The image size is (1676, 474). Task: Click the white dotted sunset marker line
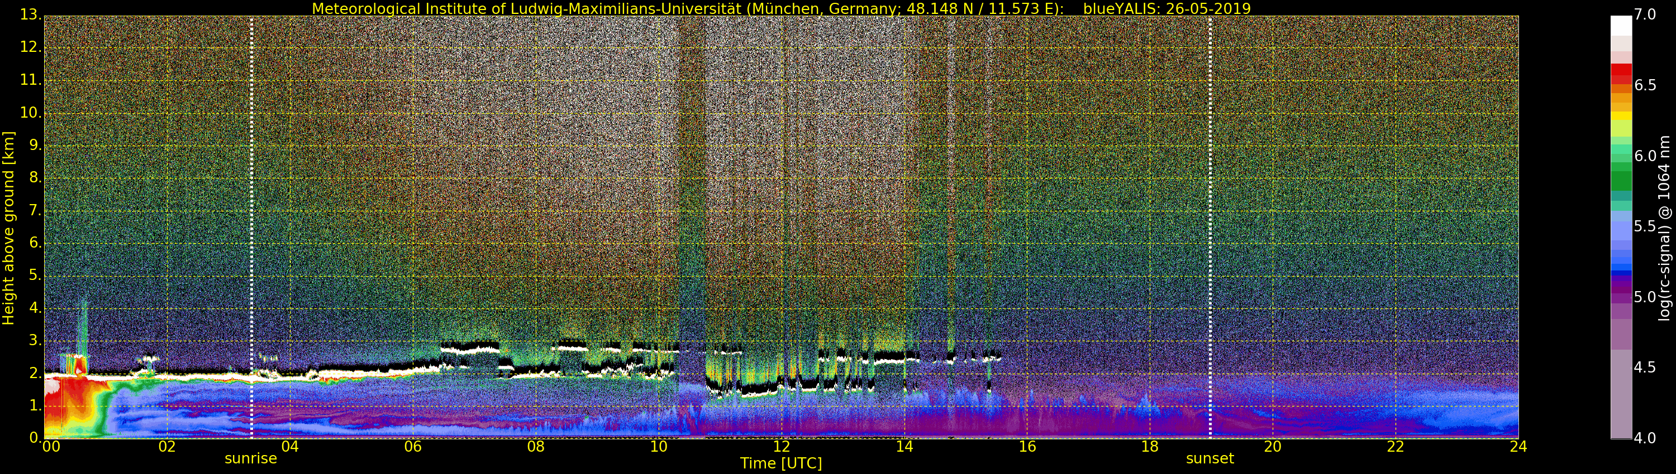pos(1210,228)
